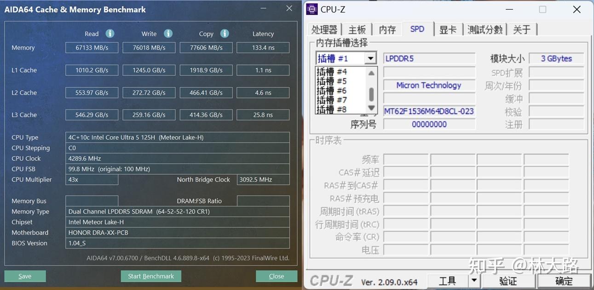
Task: Click the info icon next to Write
Action: click(168, 33)
